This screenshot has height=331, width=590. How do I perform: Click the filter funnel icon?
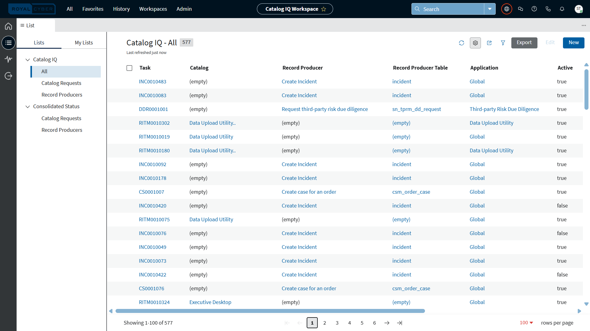point(503,43)
